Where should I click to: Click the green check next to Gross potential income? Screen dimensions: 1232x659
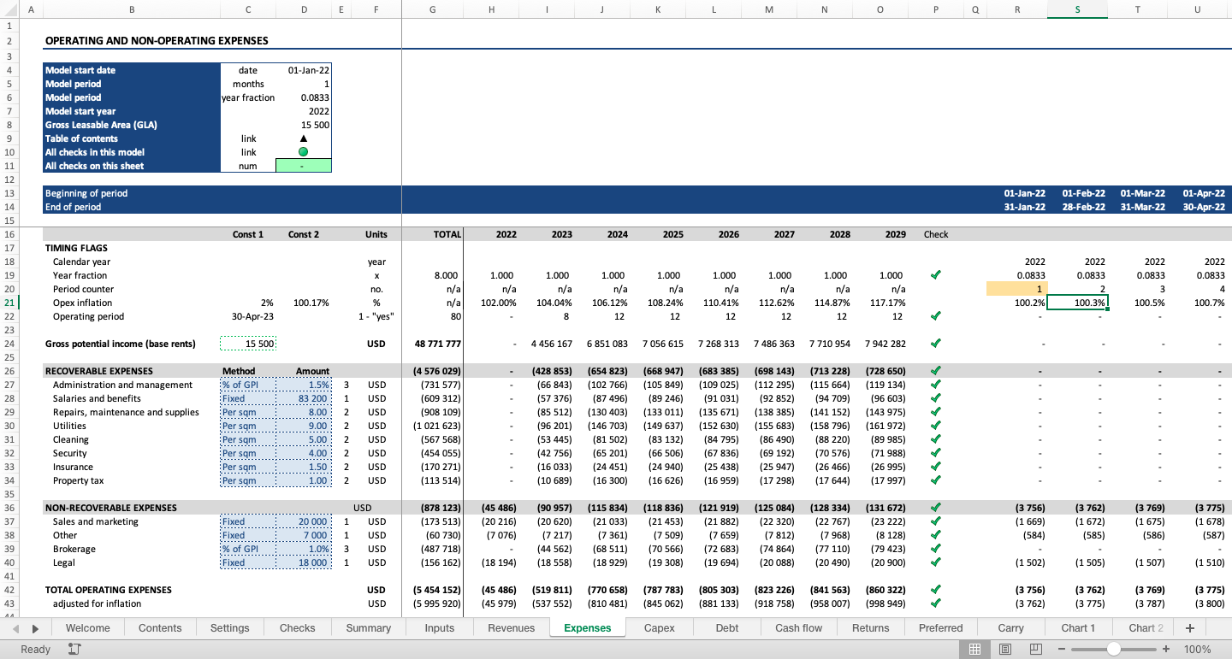[936, 344]
